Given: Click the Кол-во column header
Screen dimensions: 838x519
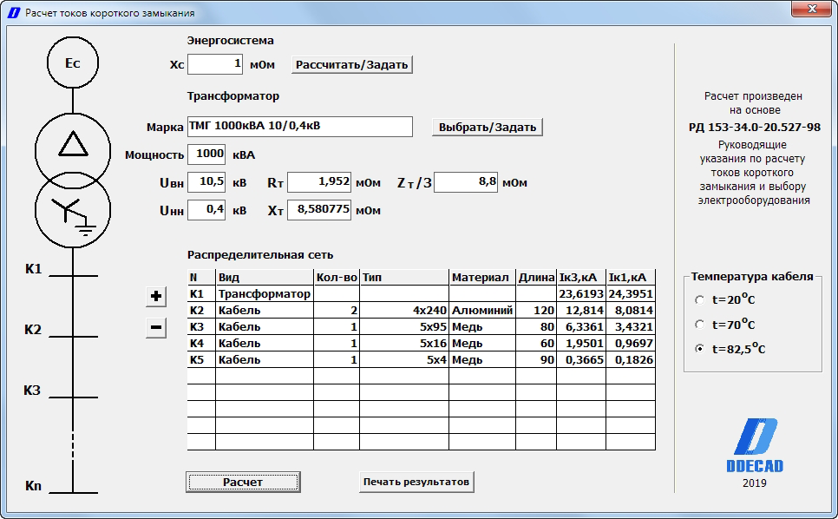Looking at the screenshot, I should pos(337,277).
